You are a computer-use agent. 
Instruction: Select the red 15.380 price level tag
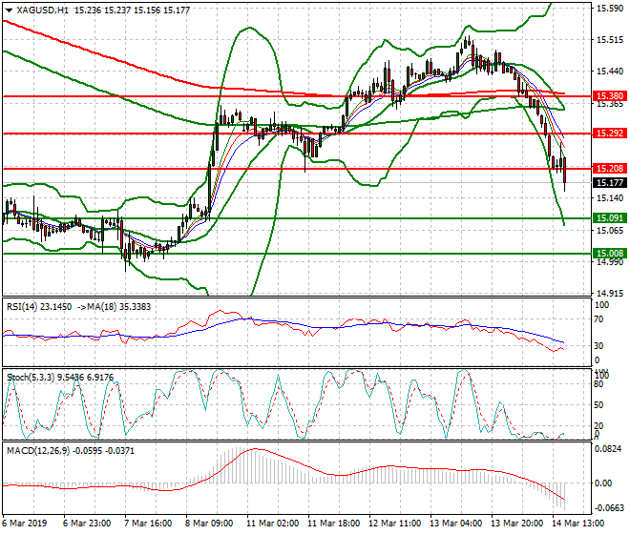[x=609, y=96]
